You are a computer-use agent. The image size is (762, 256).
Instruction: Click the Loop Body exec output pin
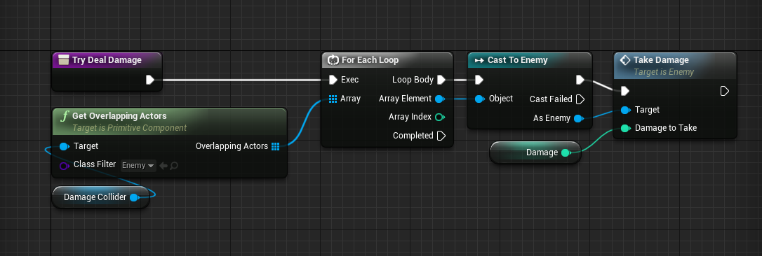click(441, 80)
